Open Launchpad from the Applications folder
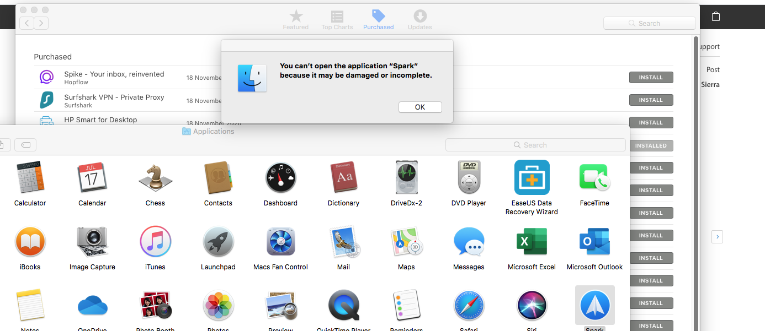Screen dimensions: 765x331 (x=218, y=241)
